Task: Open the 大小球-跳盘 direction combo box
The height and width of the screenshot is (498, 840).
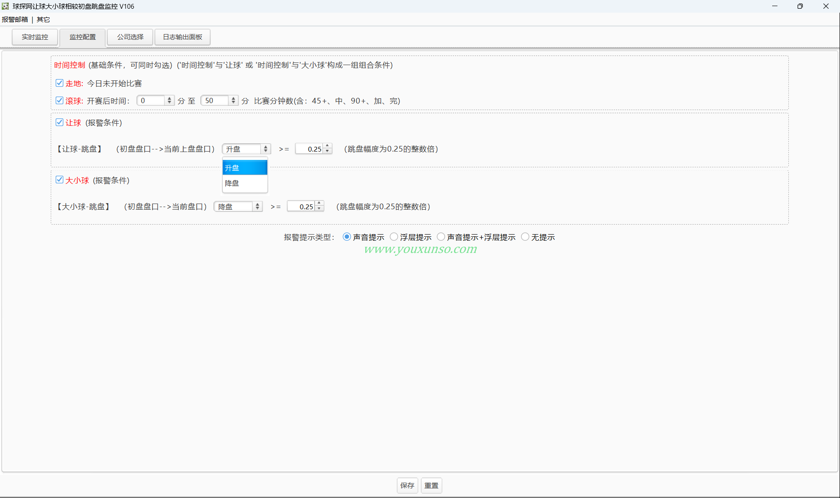Action: point(238,207)
